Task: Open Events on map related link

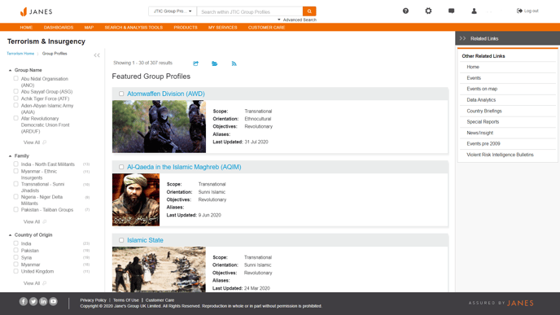Action: (x=482, y=89)
